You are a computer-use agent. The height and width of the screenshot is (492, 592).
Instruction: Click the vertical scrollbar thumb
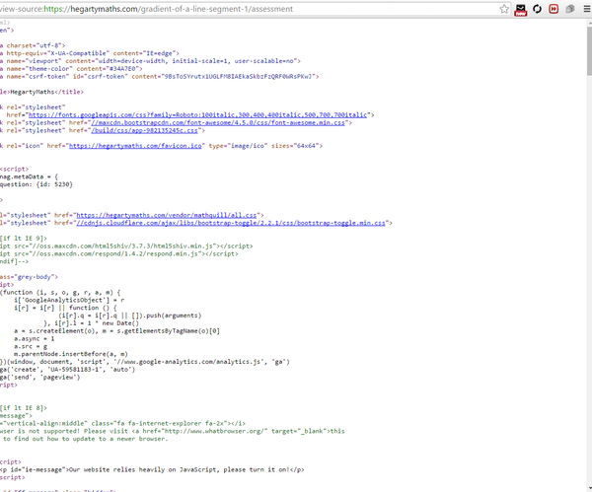589,51
